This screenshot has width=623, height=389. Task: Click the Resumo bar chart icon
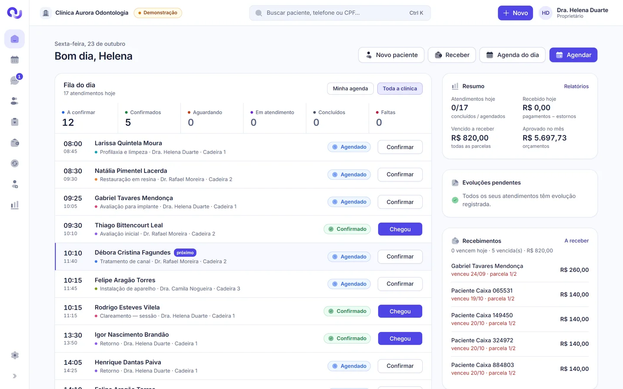pyautogui.click(x=455, y=86)
